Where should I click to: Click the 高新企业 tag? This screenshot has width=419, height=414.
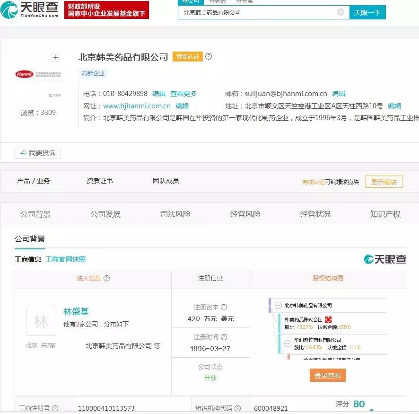click(x=93, y=73)
